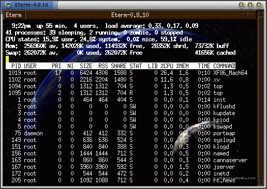Click the inetd command name

point(221,174)
